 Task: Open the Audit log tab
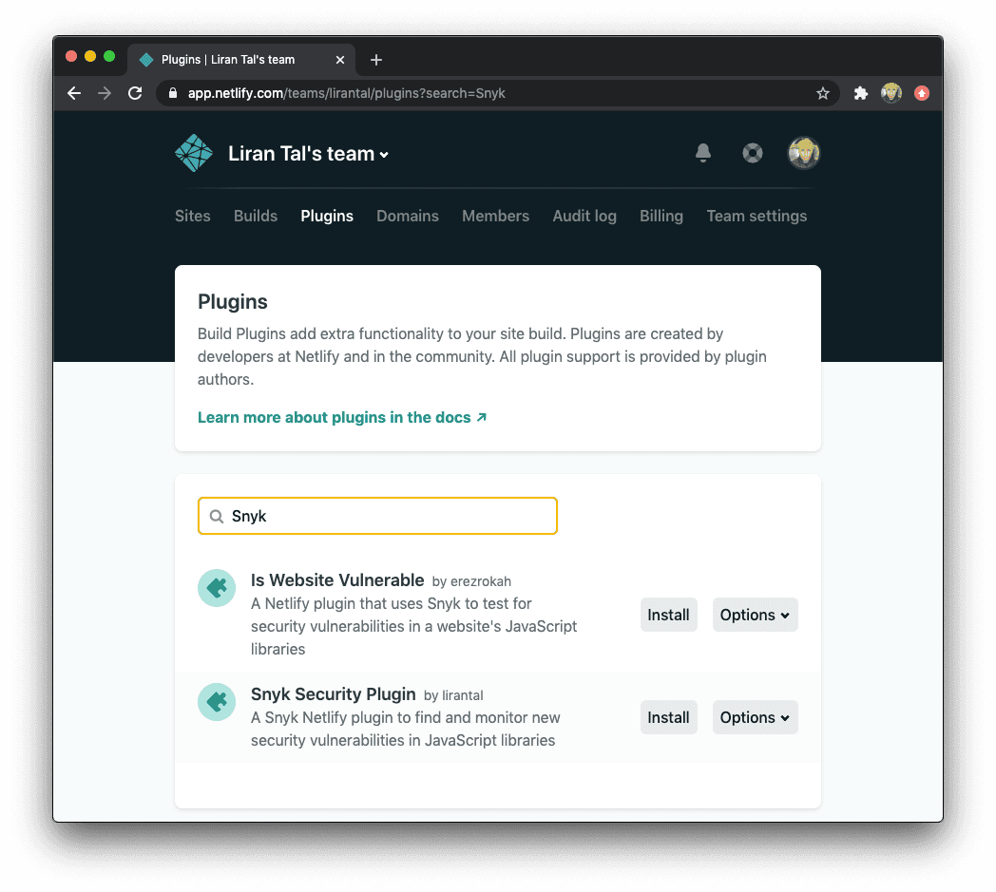[x=584, y=216]
